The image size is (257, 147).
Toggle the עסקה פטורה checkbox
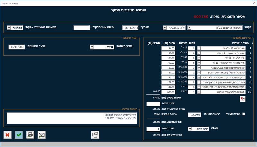244,114
